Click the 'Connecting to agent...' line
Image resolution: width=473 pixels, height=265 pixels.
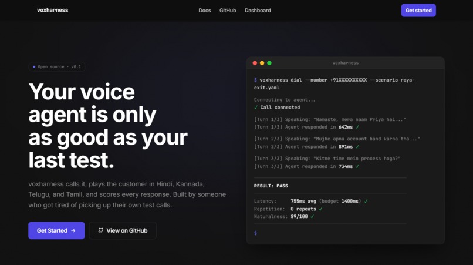pyautogui.click(x=285, y=100)
